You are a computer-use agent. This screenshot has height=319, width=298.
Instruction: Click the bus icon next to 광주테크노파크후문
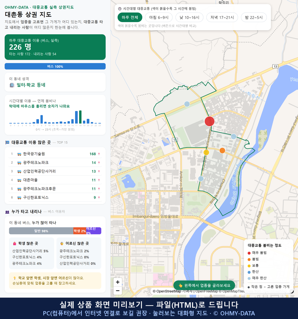click(x=19, y=189)
